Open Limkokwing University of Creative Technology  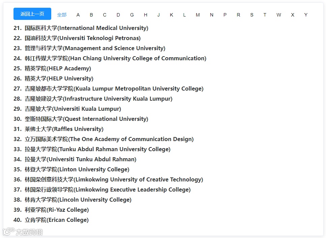[x=108, y=180]
